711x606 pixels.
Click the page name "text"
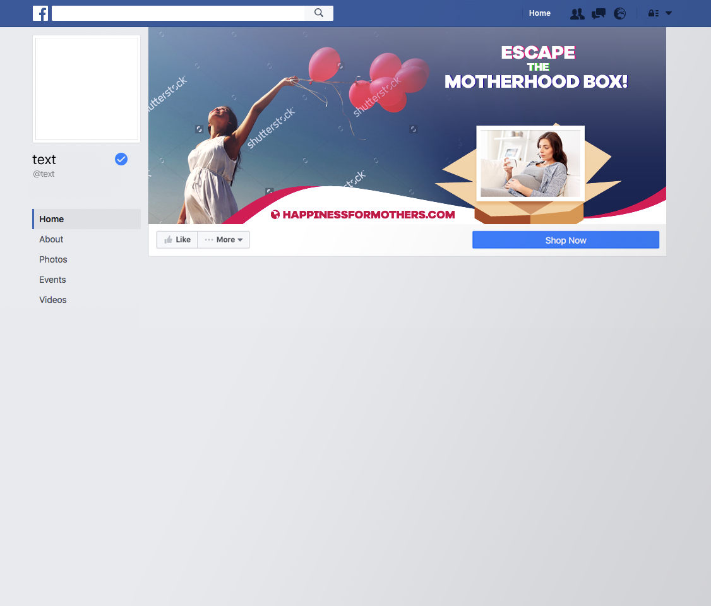(x=44, y=160)
